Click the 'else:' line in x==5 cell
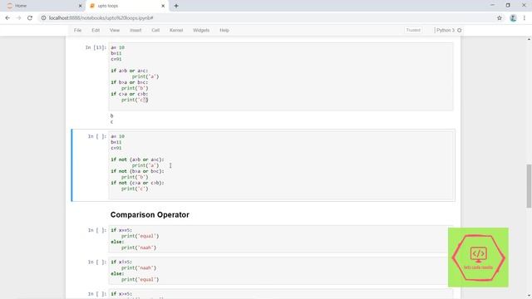532x299 pixels. click(117, 242)
